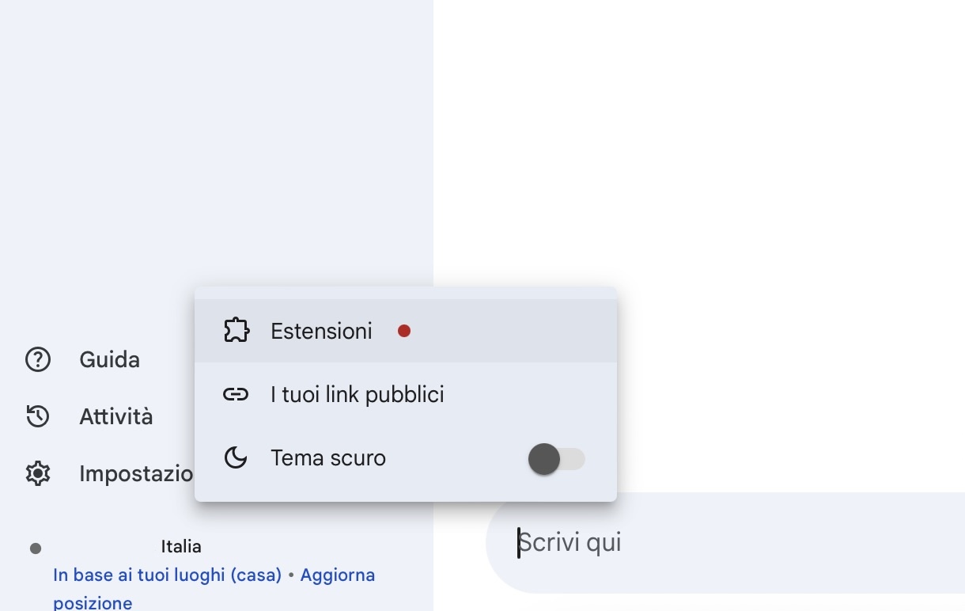Click the grey location dot near Italia

(x=36, y=548)
